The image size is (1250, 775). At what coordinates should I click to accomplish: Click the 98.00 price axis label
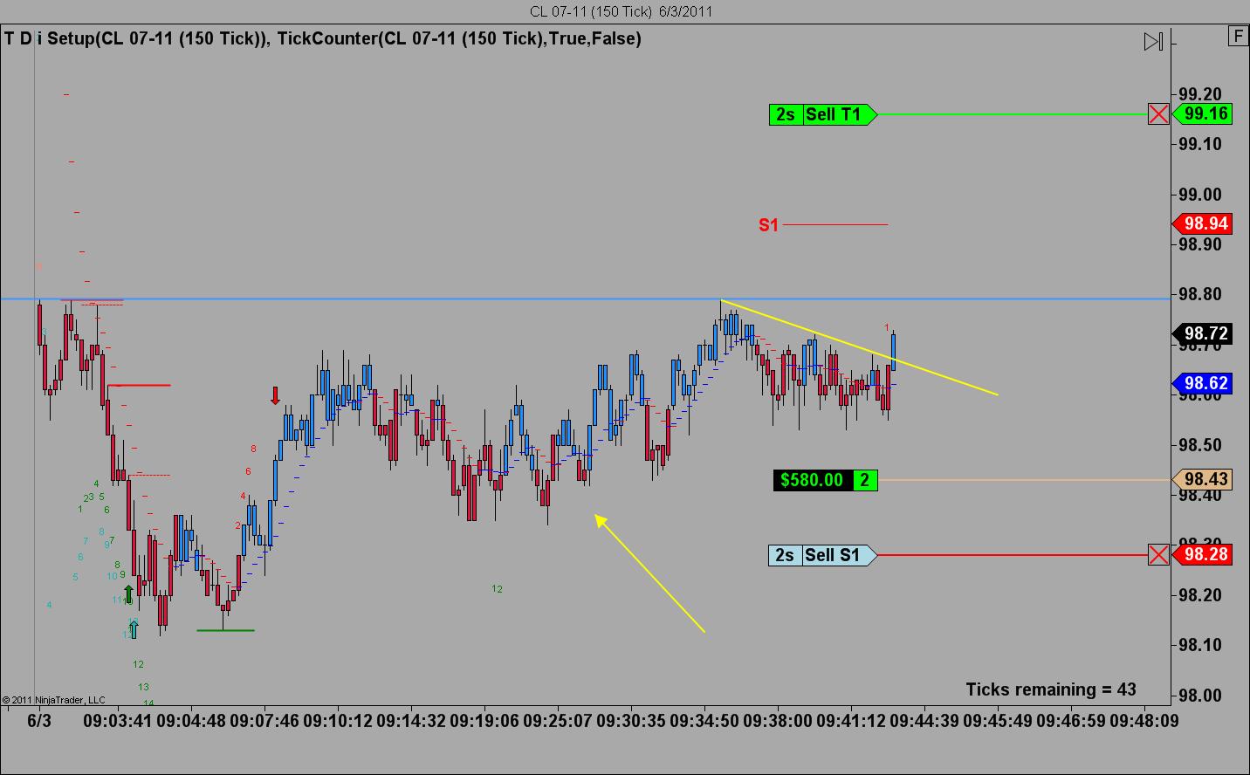1199,696
